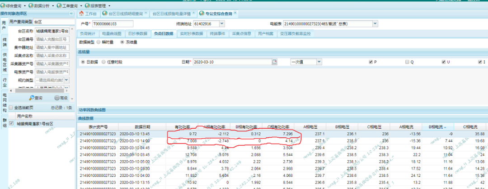
Task: Uncheck the 城镇槐南潘家1号台区 row checkbox
Action: [x=11, y=123]
